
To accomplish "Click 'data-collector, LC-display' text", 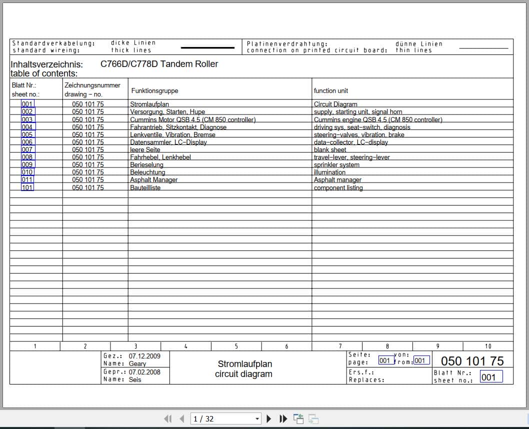I will [351, 142].
